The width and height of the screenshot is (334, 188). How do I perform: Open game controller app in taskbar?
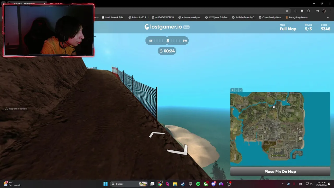[x=221, y=184]
